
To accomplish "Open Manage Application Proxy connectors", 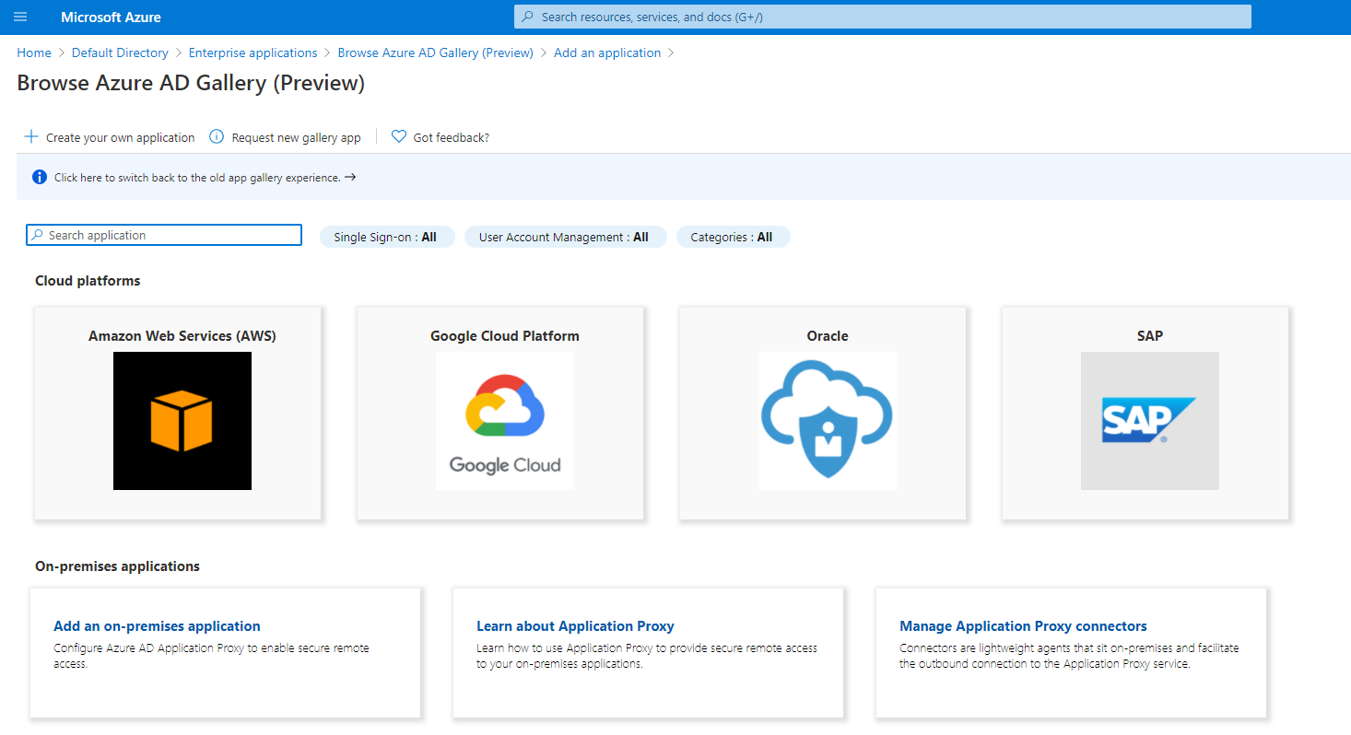I will click(1023, 626).
